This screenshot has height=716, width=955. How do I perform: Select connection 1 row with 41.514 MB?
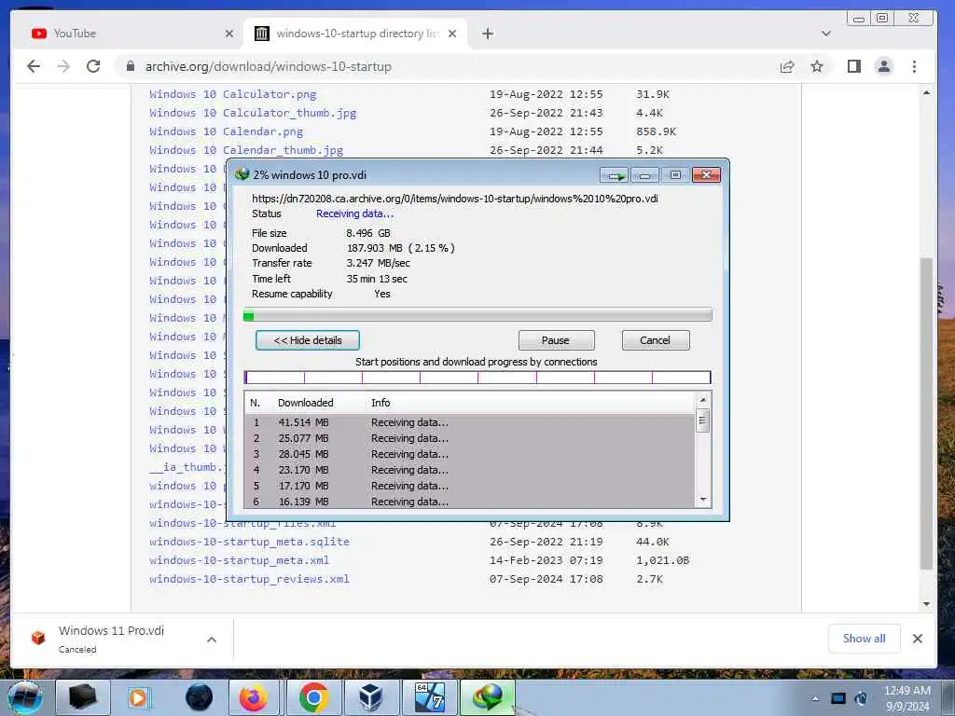coord(470,422)
